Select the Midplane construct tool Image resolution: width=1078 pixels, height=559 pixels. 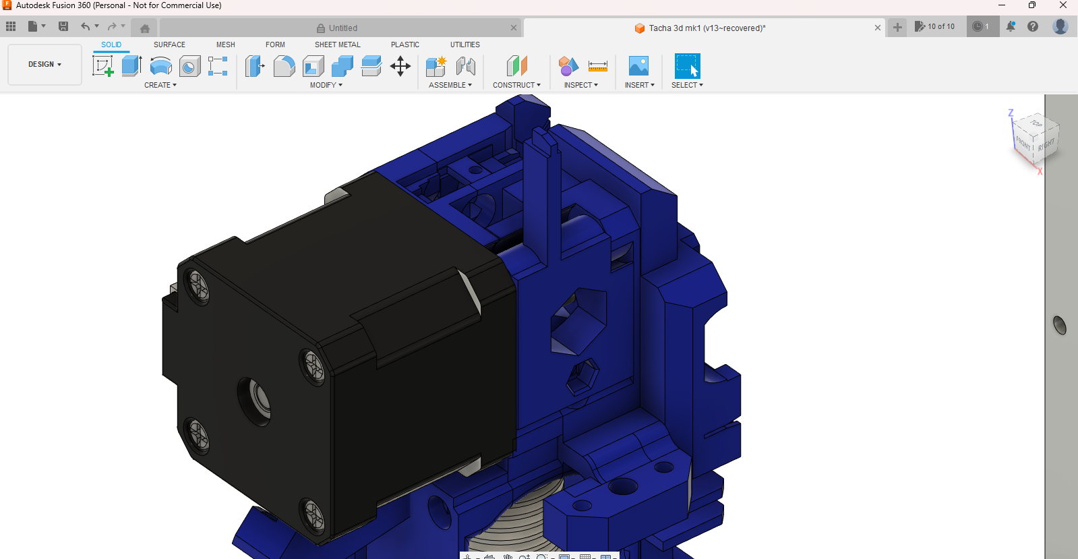coord(517,66)
